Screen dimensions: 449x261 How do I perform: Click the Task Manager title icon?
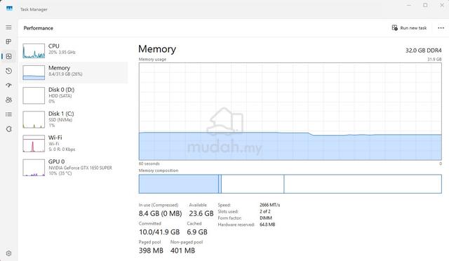point(9,8)
